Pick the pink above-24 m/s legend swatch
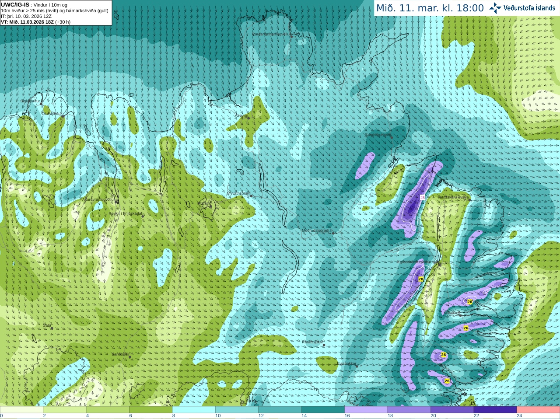Screen dimensions: 560x419 coord(539,410)
